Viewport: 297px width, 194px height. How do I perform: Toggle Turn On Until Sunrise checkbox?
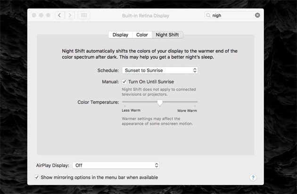[x=124, y=81]
